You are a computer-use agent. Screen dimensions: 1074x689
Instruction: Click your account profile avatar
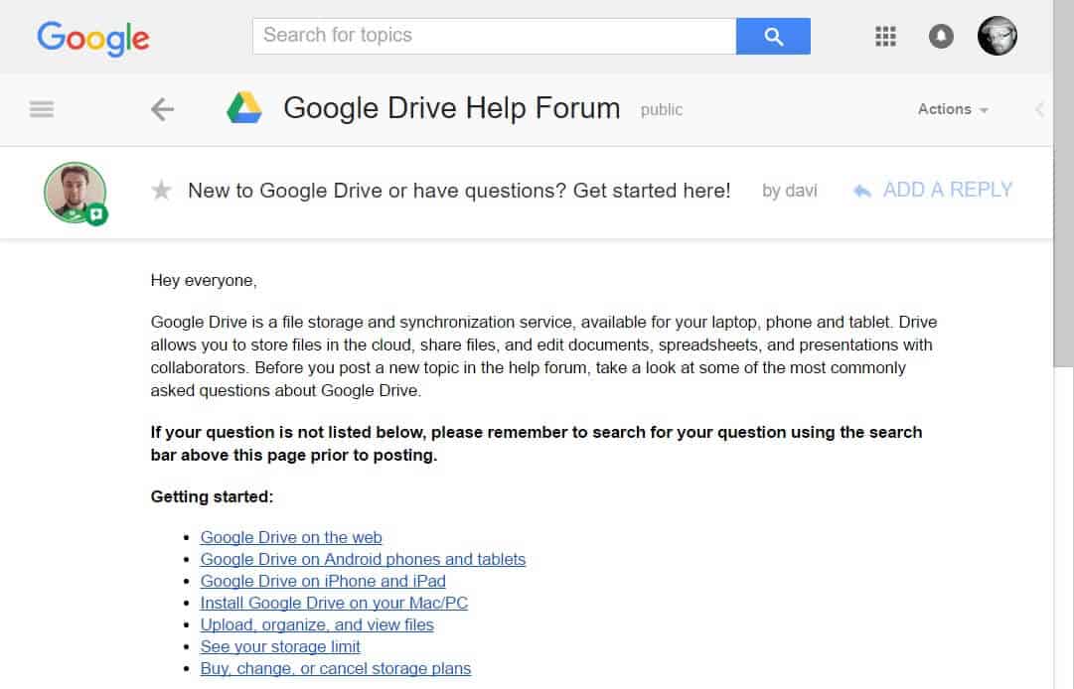click(997, 35)
